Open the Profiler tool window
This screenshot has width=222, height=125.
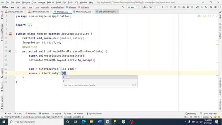point(78,114)
